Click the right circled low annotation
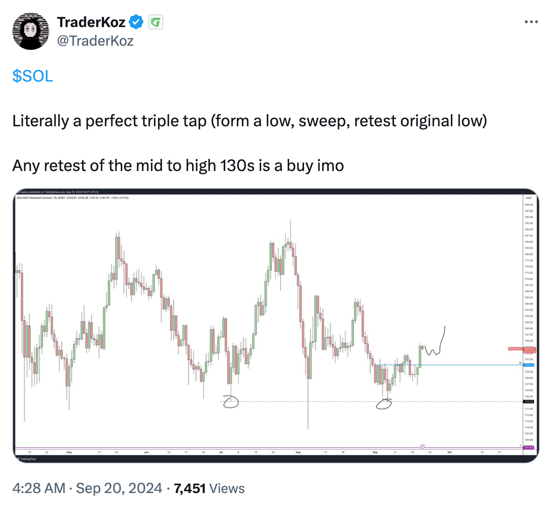The image size is (553, 507). 384,404
